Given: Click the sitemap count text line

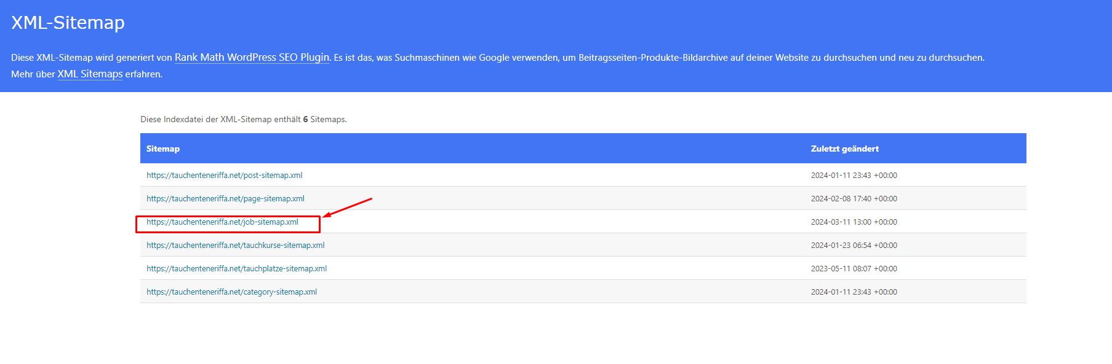Looking at the screenshot, I should tap(244, 119).
